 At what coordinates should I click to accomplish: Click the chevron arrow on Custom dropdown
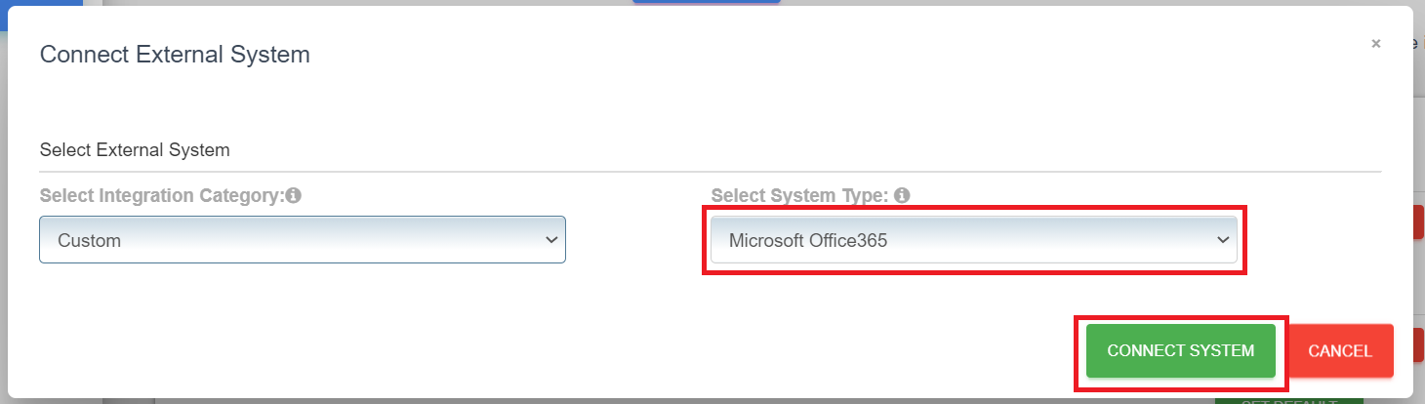(x=550, y=240)
